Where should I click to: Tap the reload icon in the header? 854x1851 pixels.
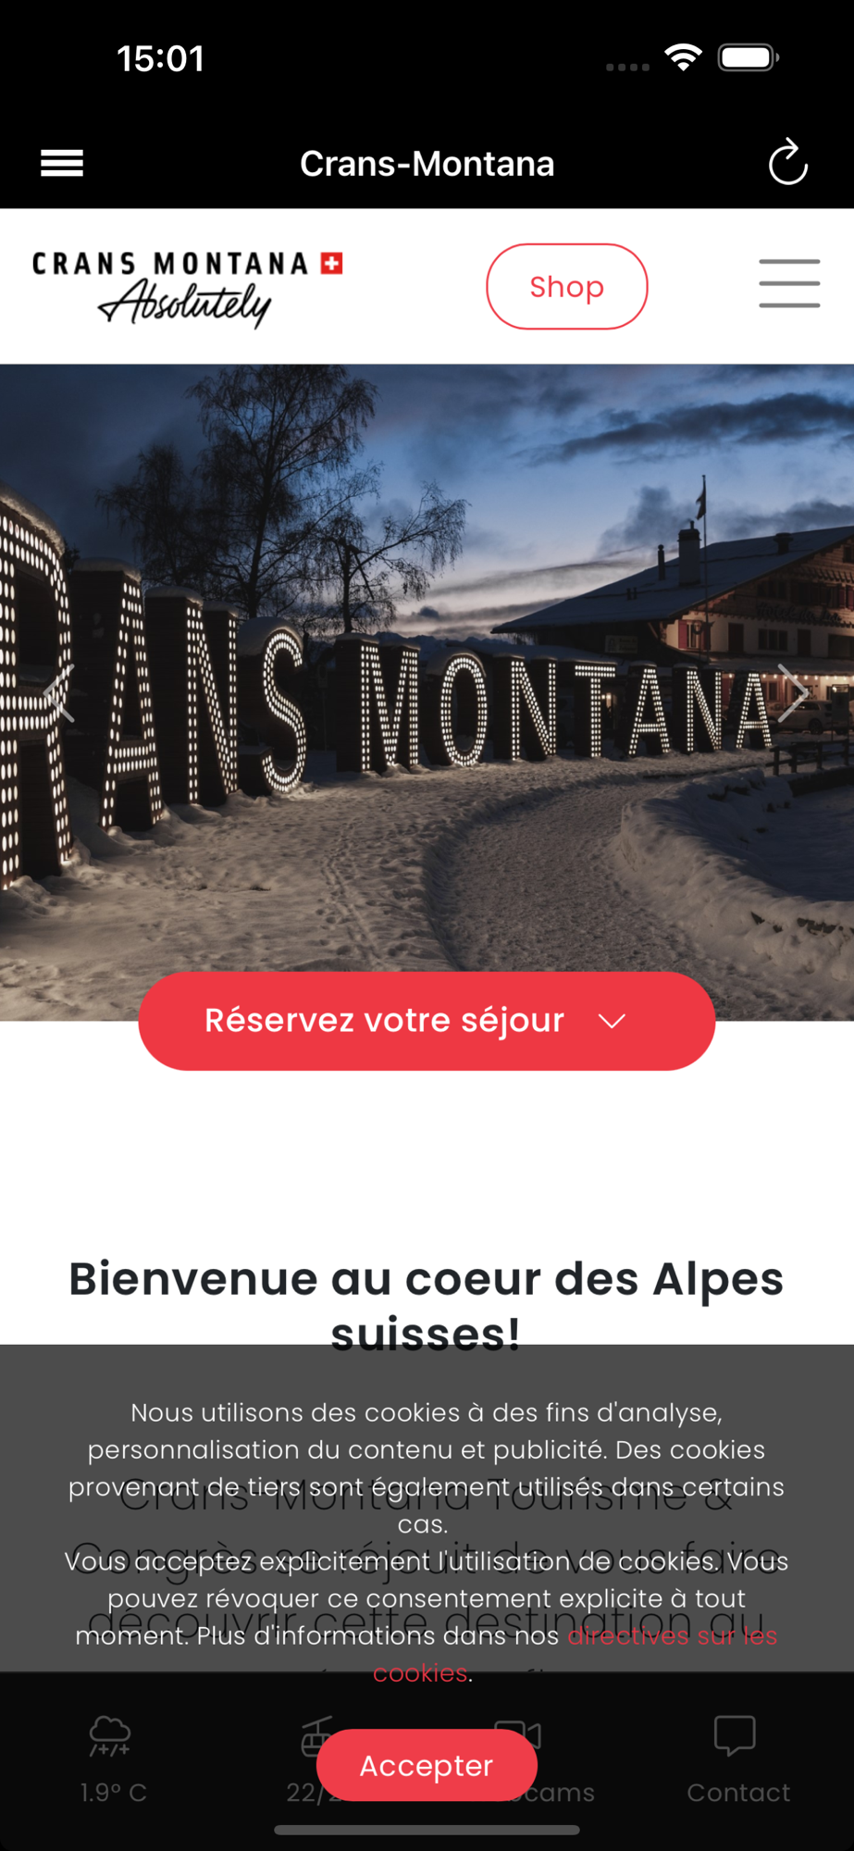click(x=787, y=163)
